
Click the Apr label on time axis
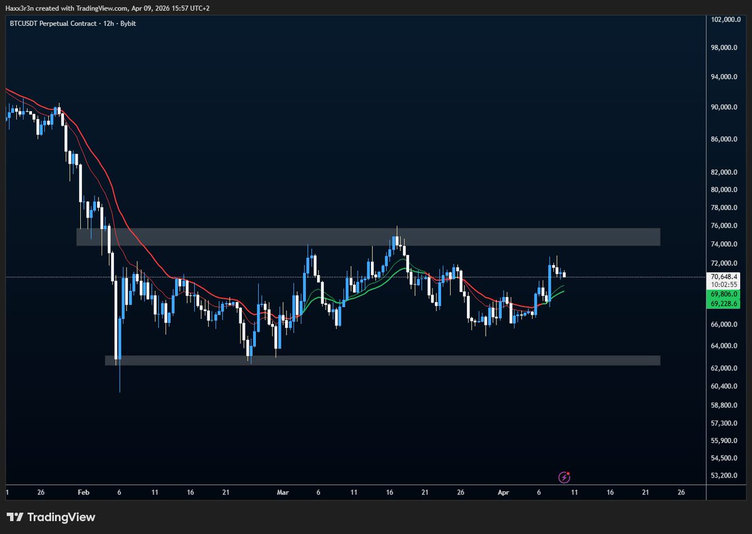coord(503,493)
